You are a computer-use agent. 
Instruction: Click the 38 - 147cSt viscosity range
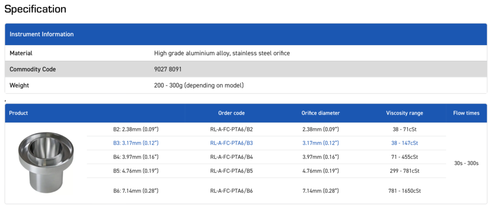405,143
